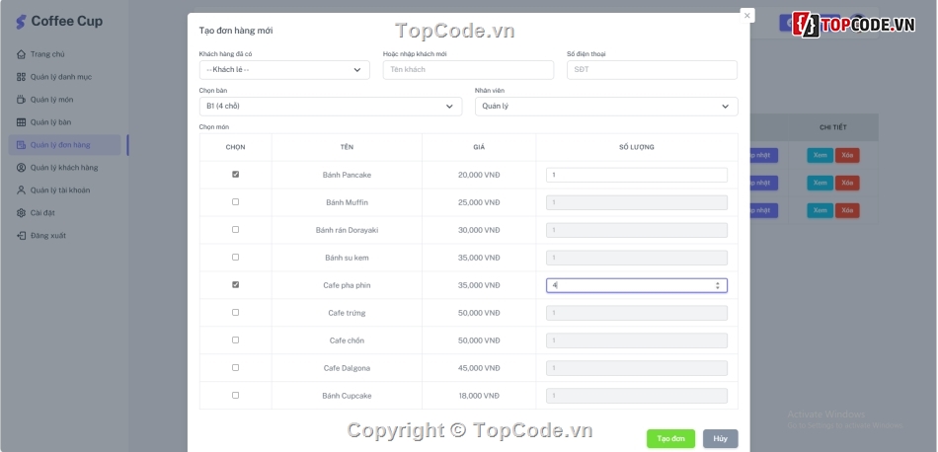This screenshot has width=938, height=452.
Task: Click the Quản lý tài khoản user icon
Action: pos(21,190)
